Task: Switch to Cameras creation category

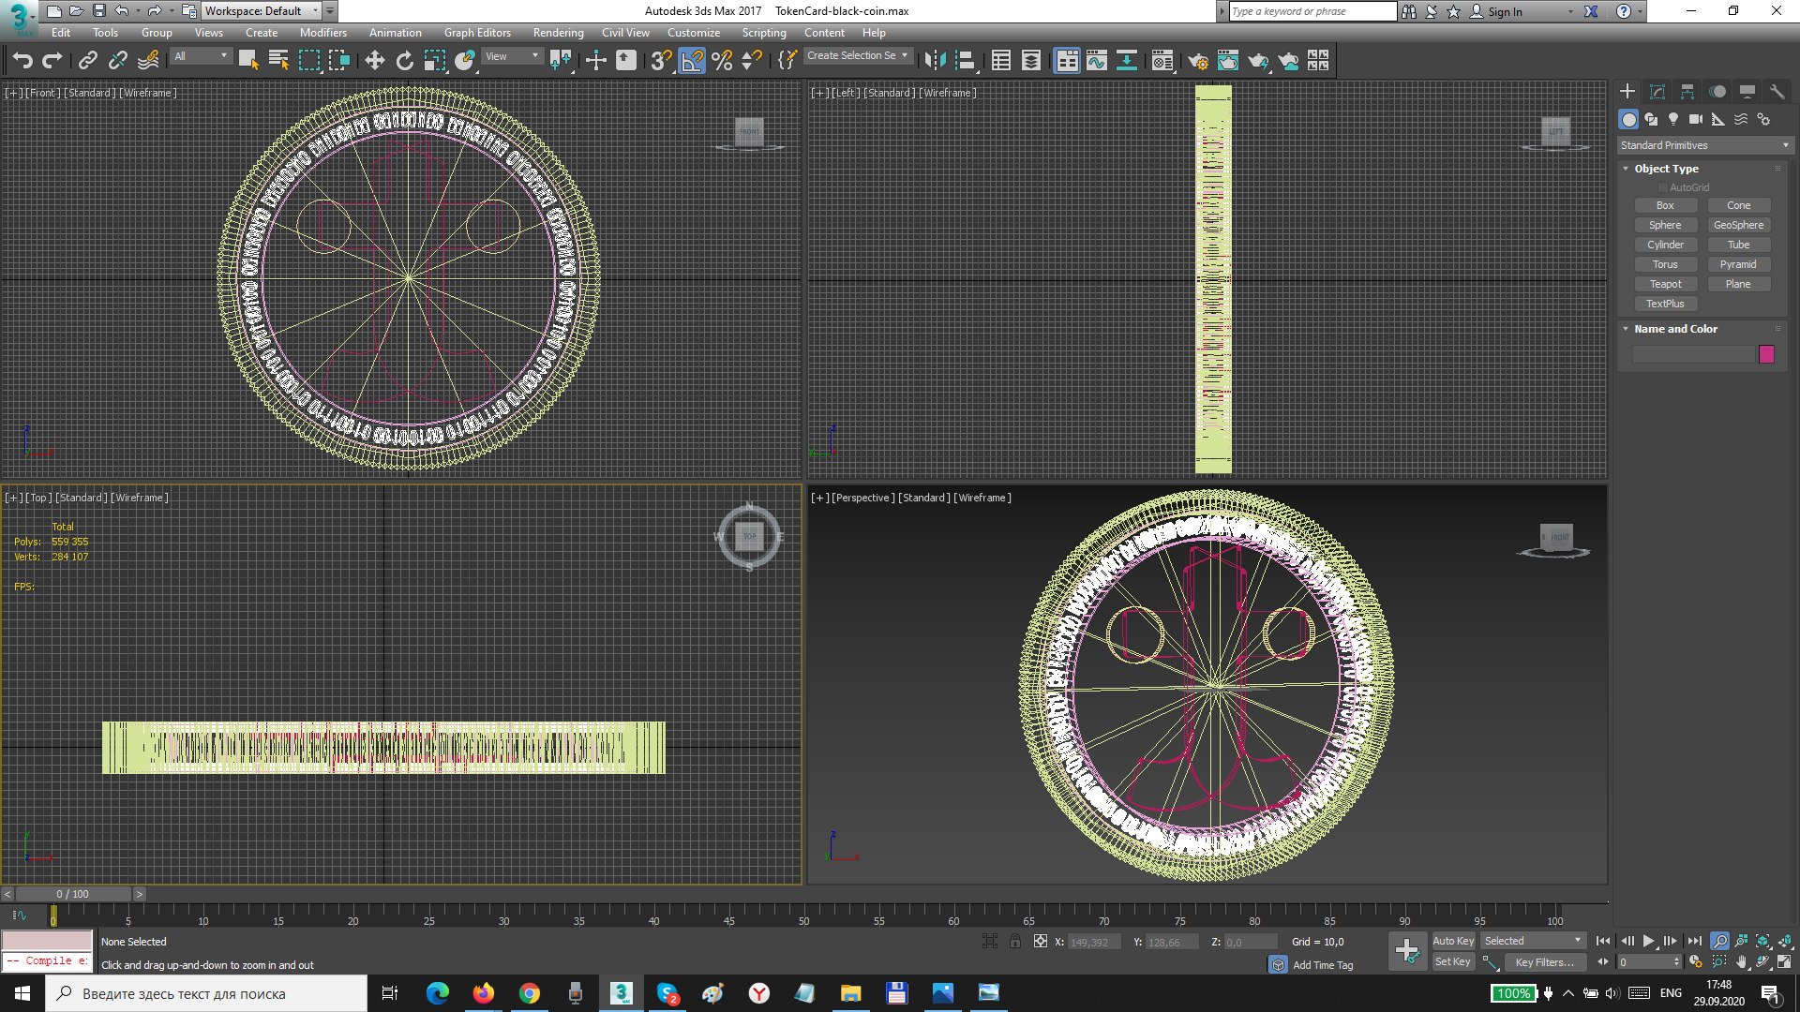Action: (1696, 119)
